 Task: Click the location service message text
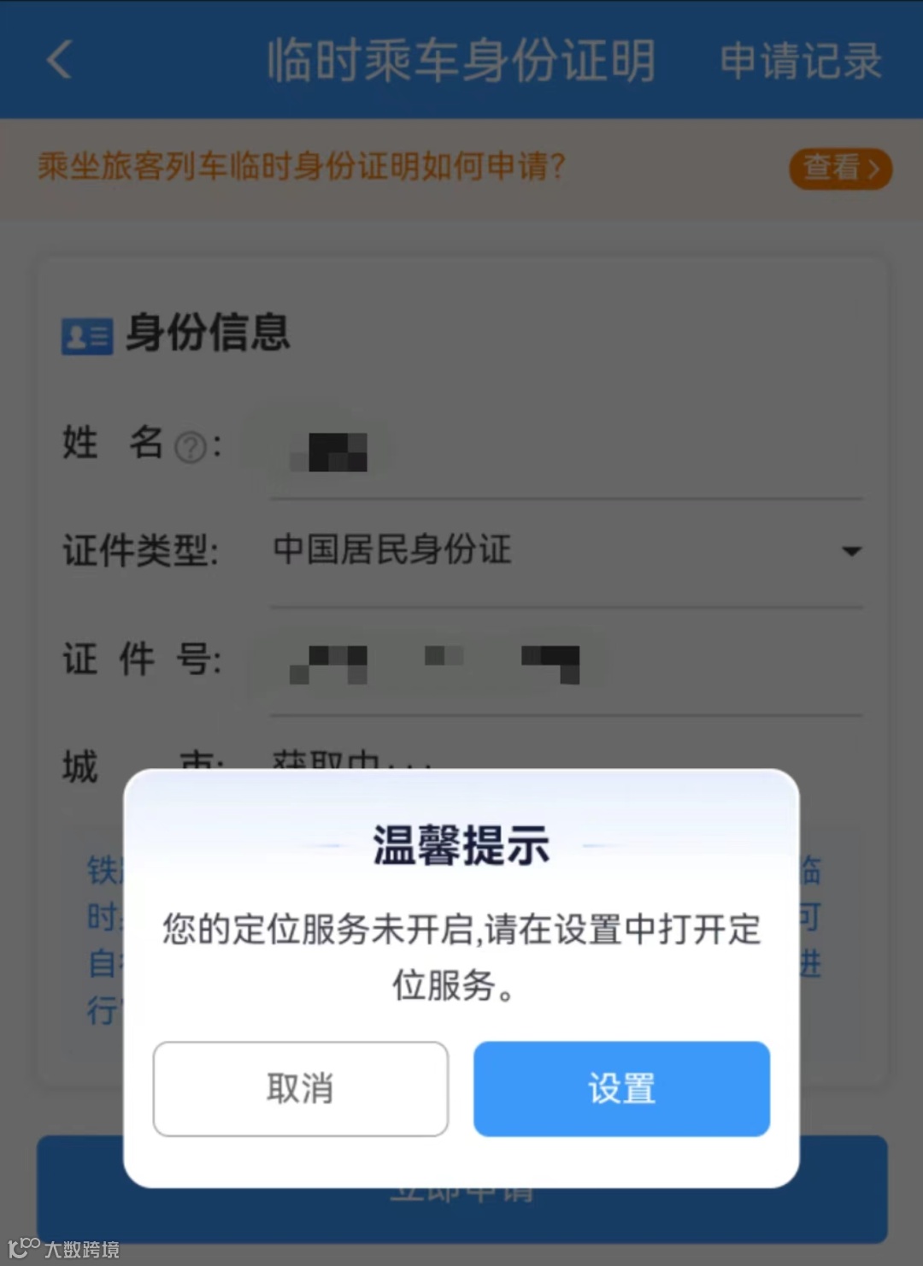coord(461,956)
